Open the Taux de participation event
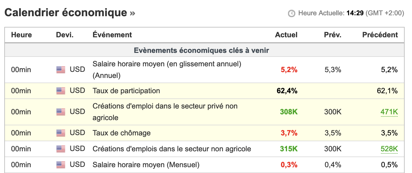 point(126,91)
